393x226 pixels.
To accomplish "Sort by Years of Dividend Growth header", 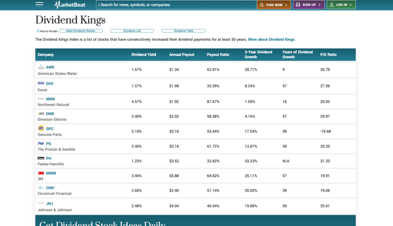I will point(298,55).
